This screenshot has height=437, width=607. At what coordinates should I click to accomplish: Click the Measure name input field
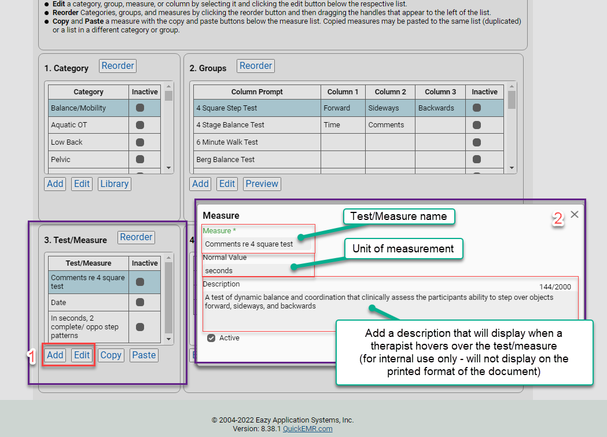pos(257,244)
